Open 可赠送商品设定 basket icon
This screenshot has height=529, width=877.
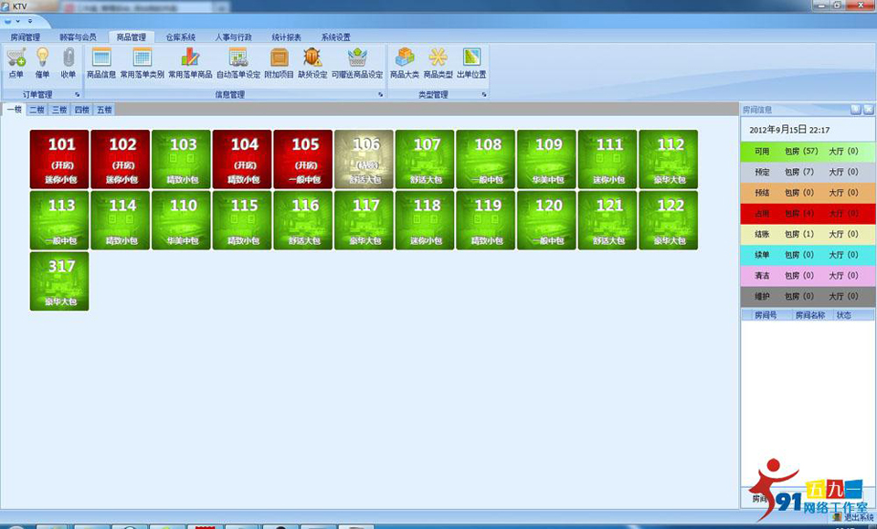click(x=357, y=62)
